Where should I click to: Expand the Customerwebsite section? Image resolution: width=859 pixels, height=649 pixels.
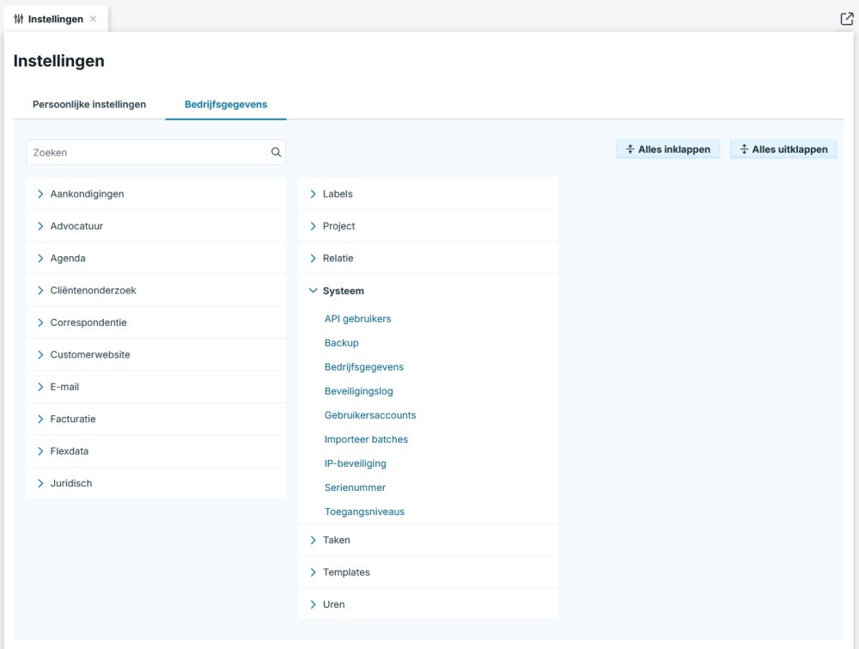pyautogui.click(x=156, y=355)
